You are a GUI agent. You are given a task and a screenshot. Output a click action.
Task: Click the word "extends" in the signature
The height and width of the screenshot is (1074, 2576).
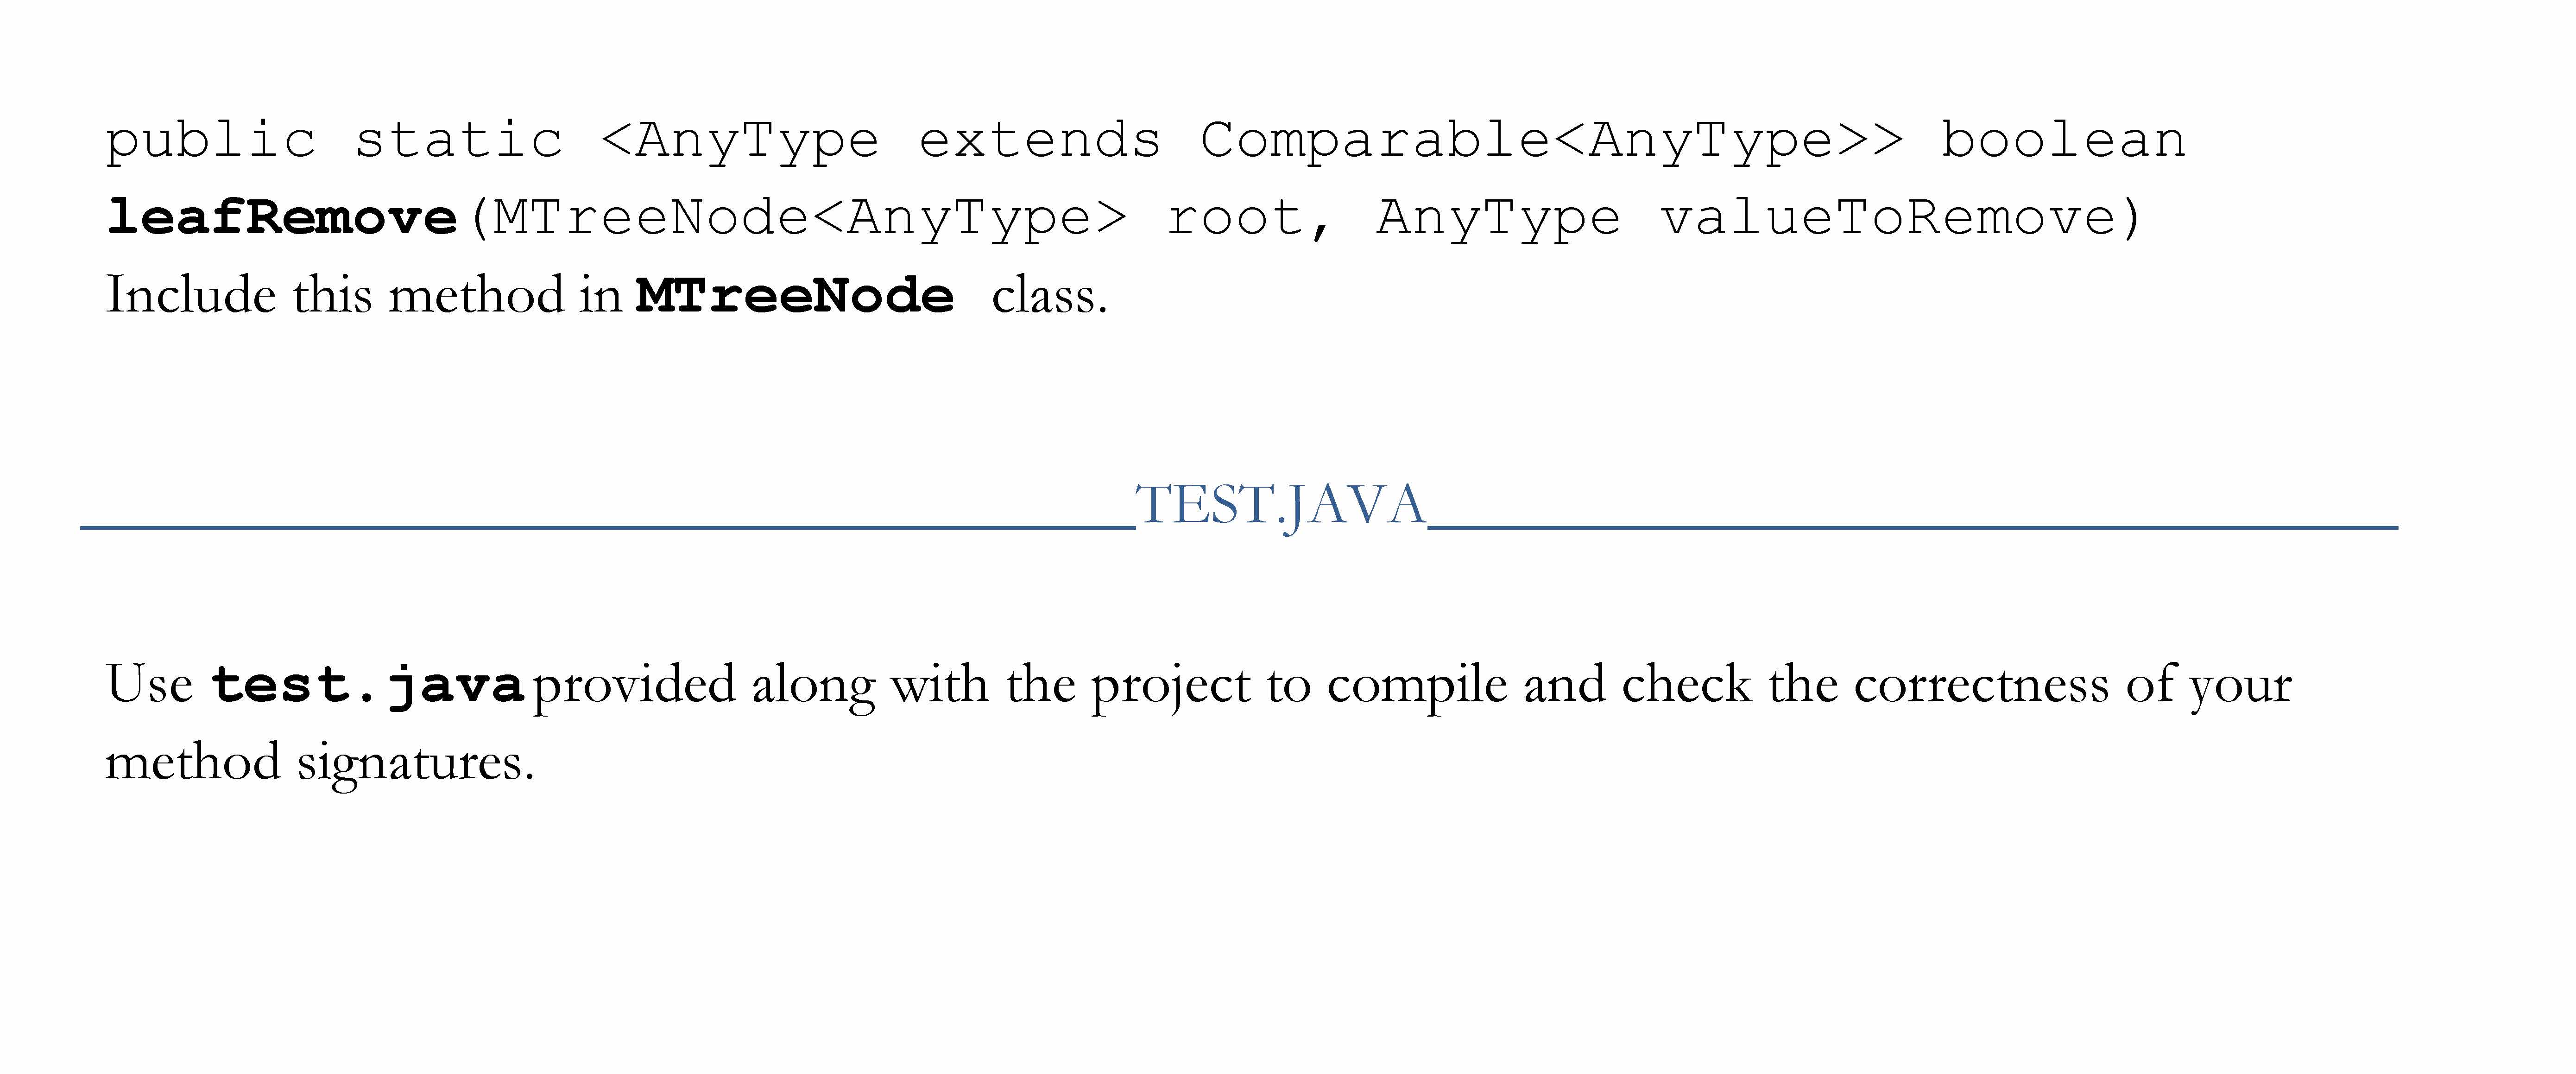tap(1039, 140)
